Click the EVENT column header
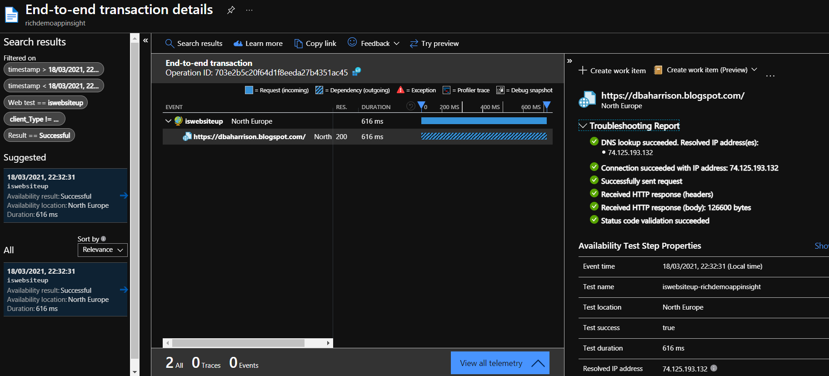This screenshot has width=829, height=376. pyautogui.click(x=174, y=107)
